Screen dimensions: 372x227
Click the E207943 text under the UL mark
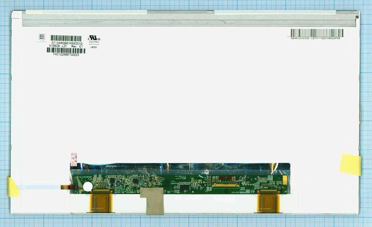94,42
